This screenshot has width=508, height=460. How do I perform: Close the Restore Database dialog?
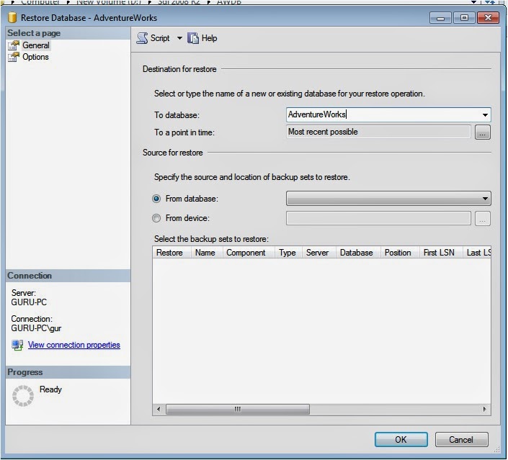(x=488, y=17)
